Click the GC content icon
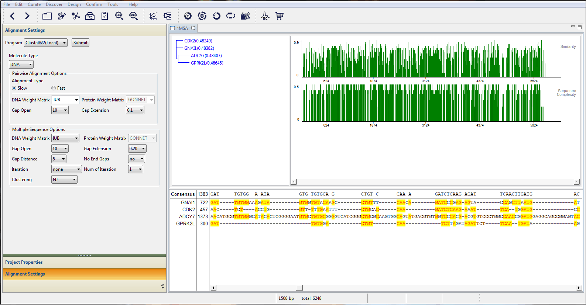586x305 pixels. click(x=265, y=16)
